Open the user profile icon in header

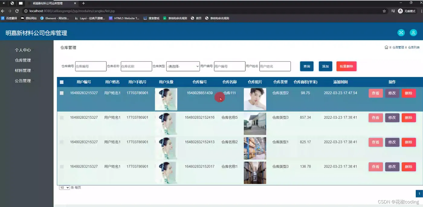click(413, 33)
